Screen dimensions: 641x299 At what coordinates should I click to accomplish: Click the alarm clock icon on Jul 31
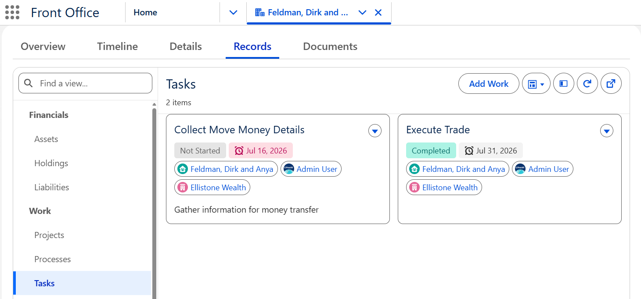pyautogui.click(x=469, y=151)
